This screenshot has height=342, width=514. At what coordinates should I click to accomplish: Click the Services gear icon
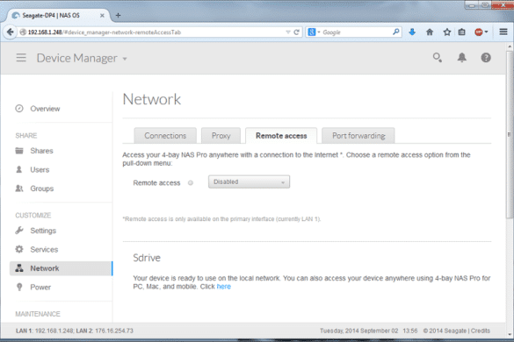pyautogui.click(x=19, y=249)
